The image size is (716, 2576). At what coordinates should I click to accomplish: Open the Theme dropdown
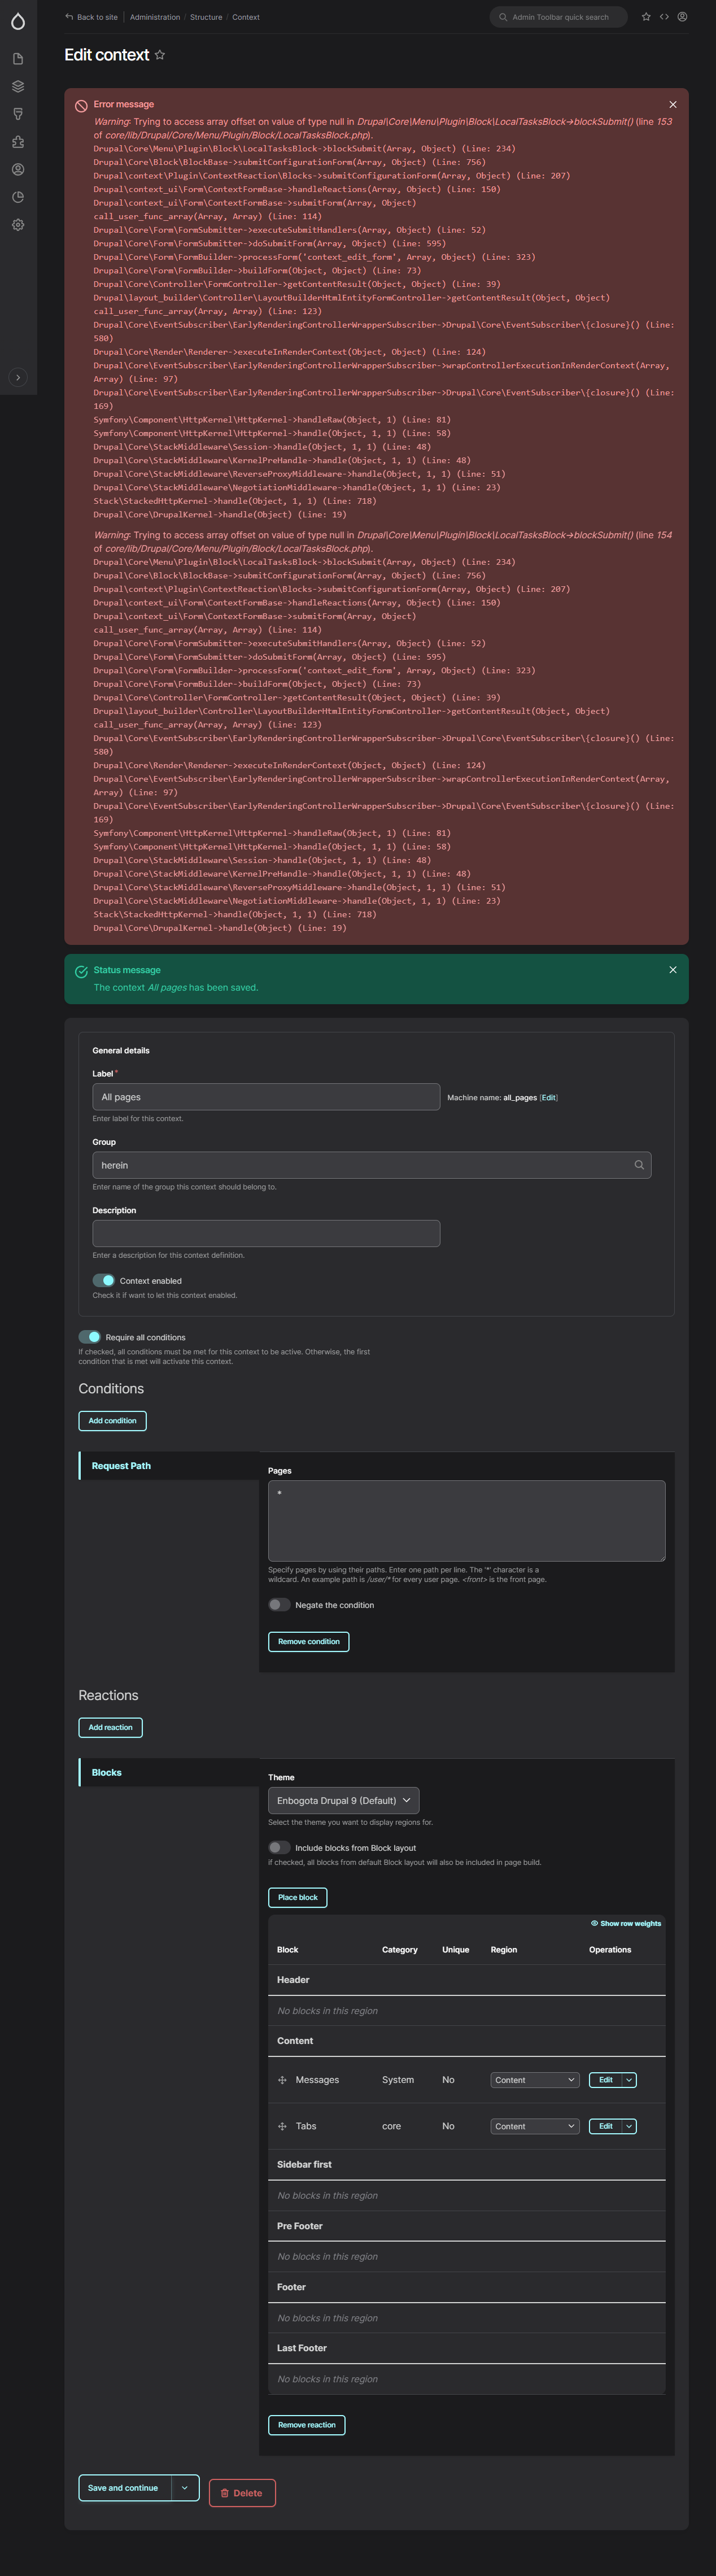click(343, 1800)
